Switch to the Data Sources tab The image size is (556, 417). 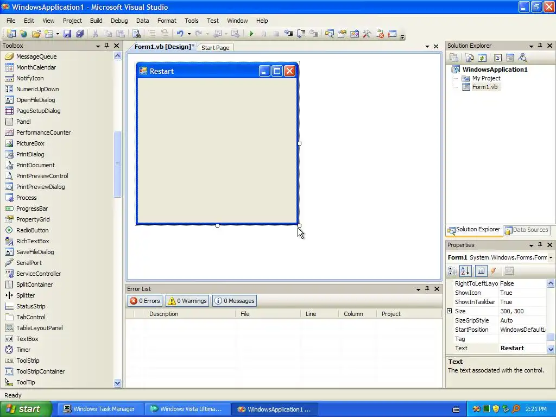point(527,230)
